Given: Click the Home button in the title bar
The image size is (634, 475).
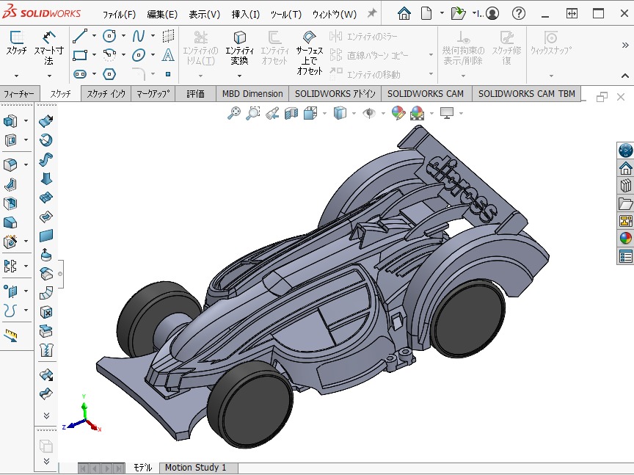Looking at the screenshot, I should [404, 13].
